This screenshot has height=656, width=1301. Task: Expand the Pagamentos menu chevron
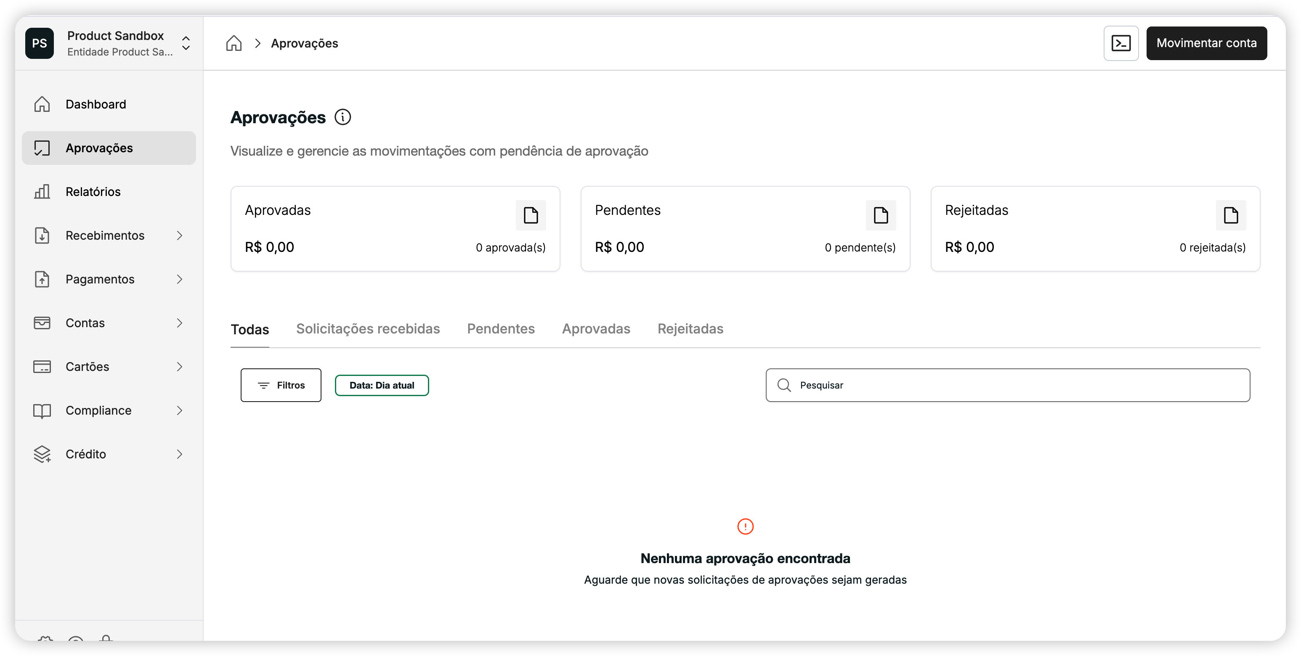coord(179,280)
